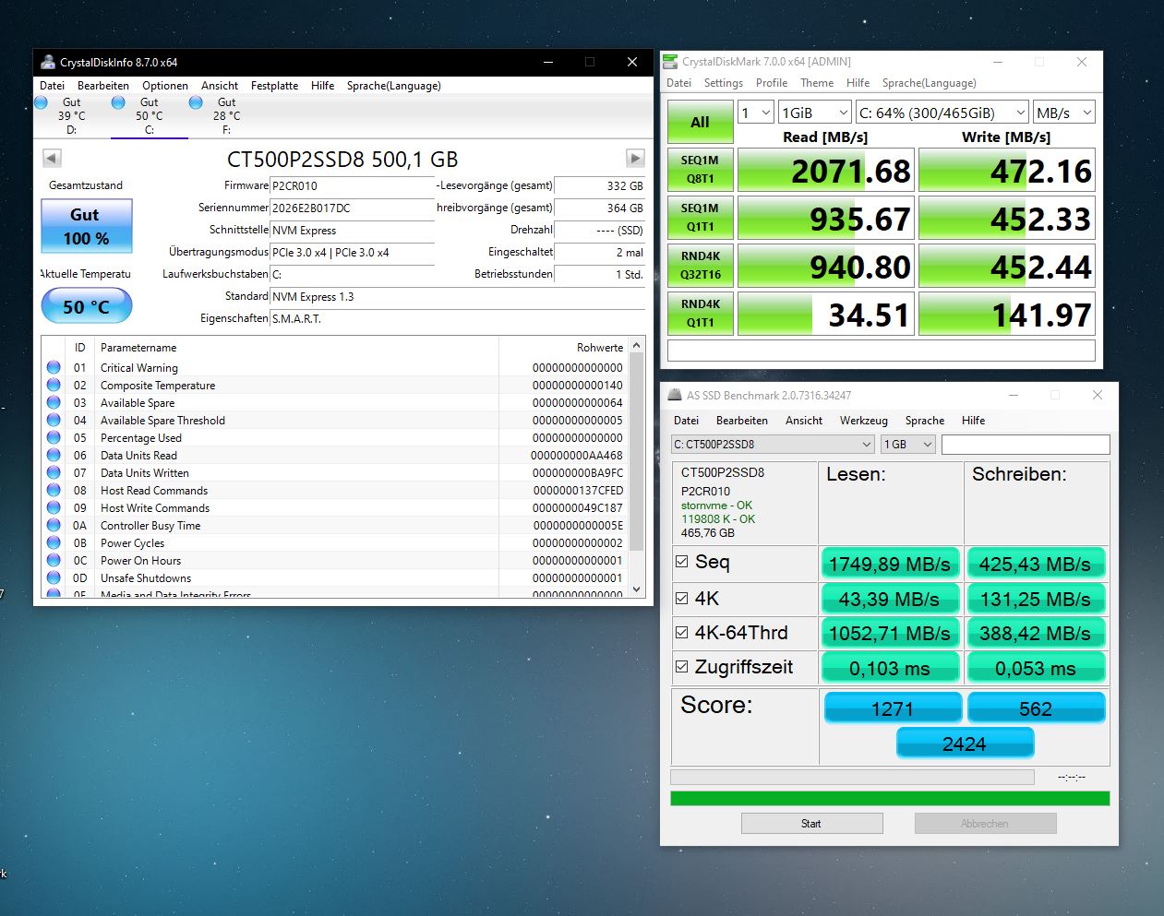Open the 1GiB test size dropdown

pos(814,113)
